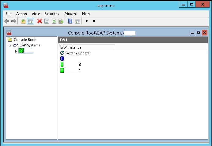Select the SAP Systems tree node
This screenshot has height=146, width=212.
[30, 45]
